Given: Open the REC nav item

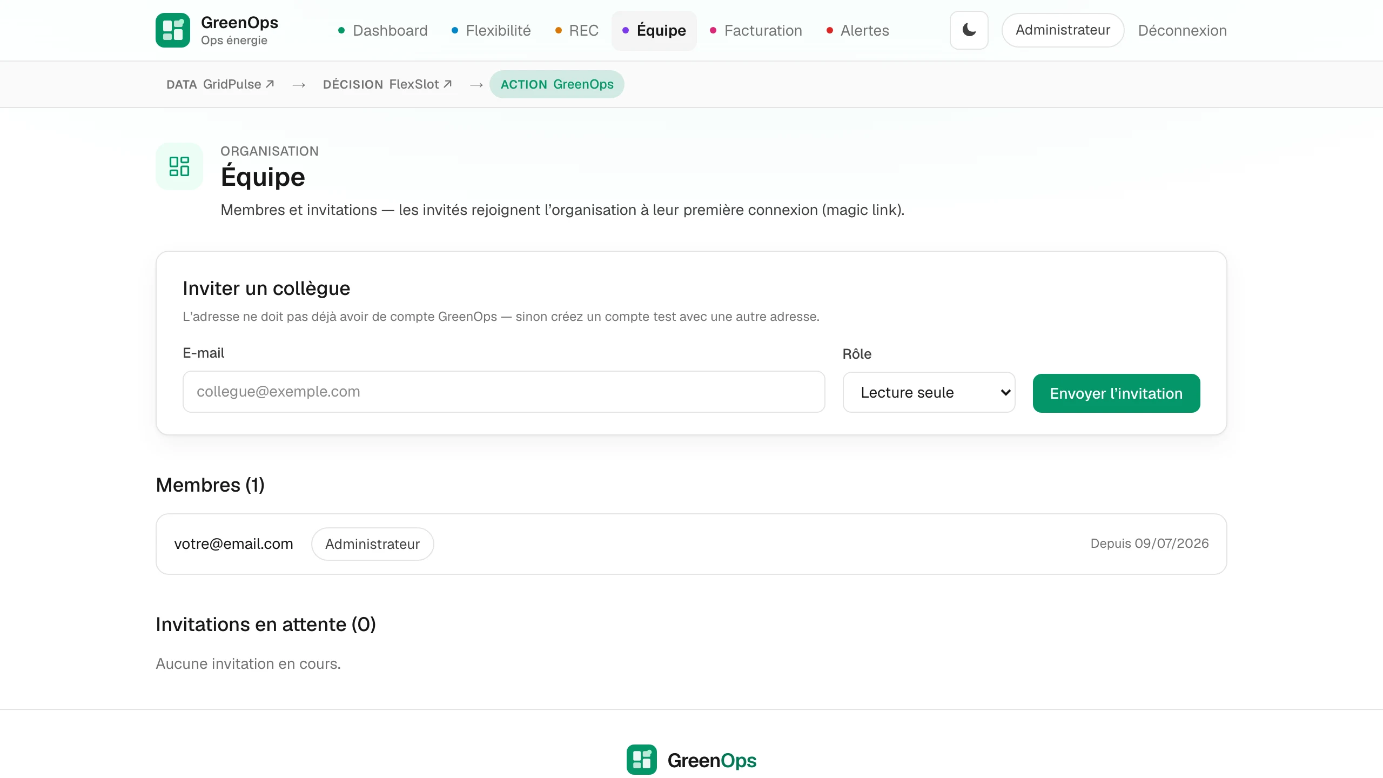Looking at the screenshot, I should click(577, 30).
